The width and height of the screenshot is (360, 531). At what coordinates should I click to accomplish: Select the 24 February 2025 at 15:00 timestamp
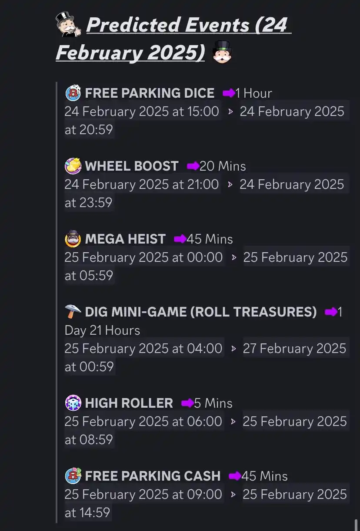tap(142, 111)
